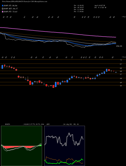Click the Pre L: 58.00 value

[x=79, y=10]
